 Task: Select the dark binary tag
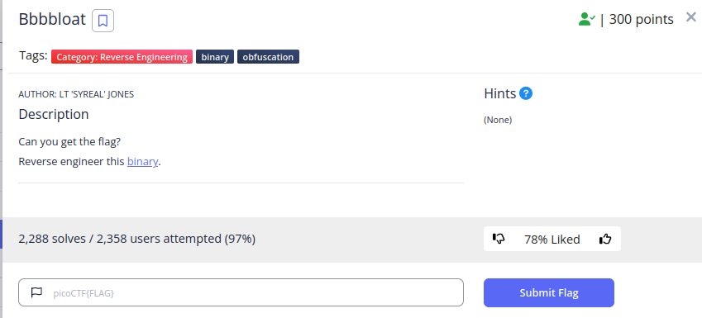215,57
